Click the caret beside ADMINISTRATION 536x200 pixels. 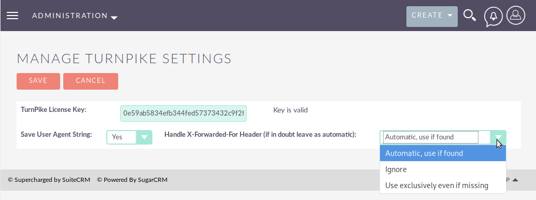click(114, 18)
